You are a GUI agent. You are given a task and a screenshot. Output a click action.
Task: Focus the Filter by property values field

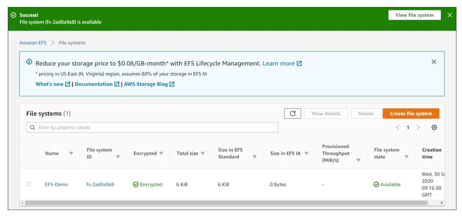(152, 127)
